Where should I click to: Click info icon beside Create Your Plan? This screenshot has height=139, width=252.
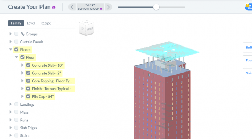click(x=54, y=8)
